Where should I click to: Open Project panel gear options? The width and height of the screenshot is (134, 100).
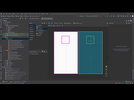tap(25, 19)
